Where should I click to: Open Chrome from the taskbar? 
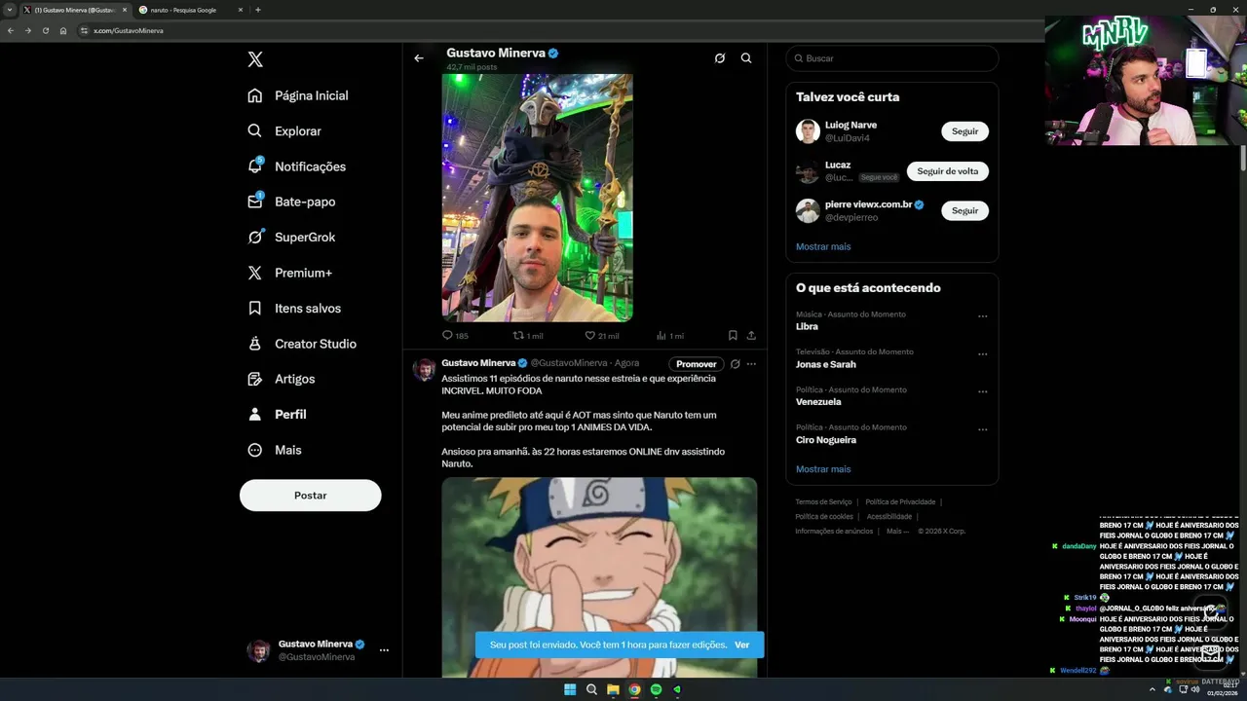point(634,689)
